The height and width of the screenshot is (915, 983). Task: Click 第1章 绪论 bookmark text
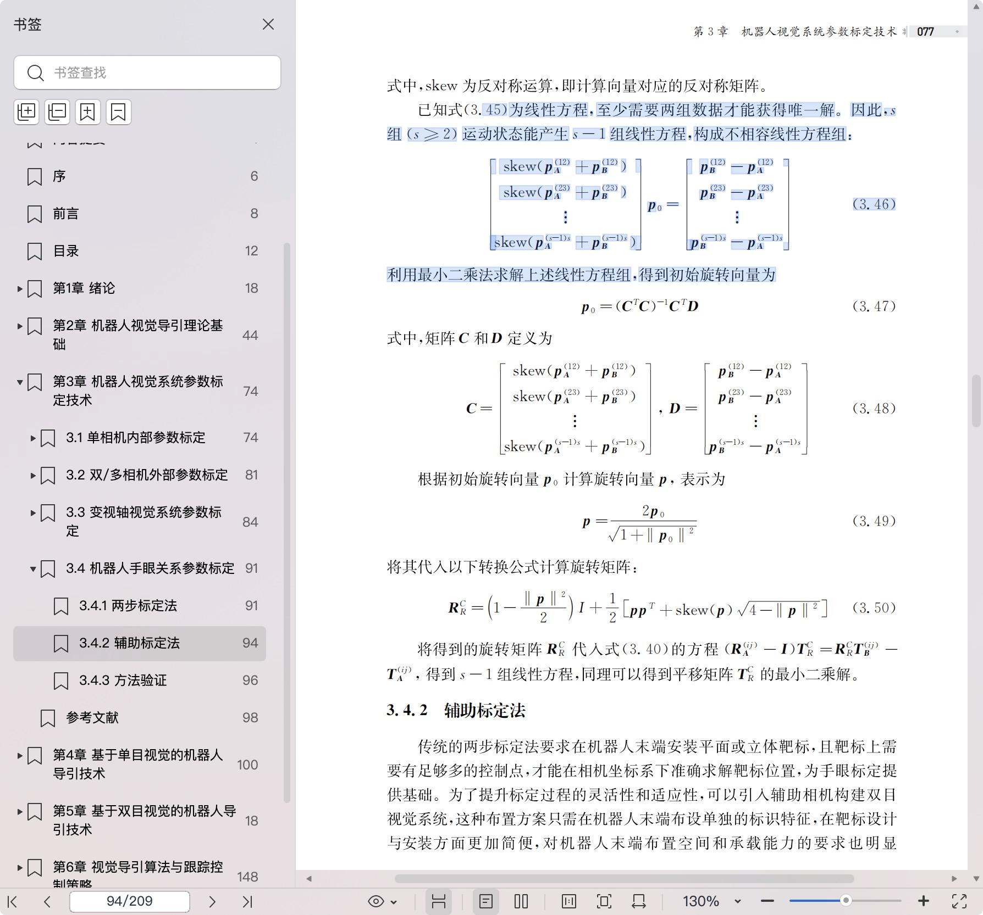[x=84, y=288]
